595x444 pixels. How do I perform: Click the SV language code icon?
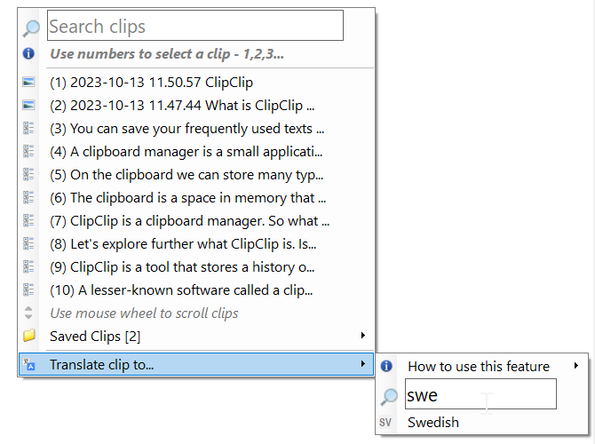click(x=385, y=423)
